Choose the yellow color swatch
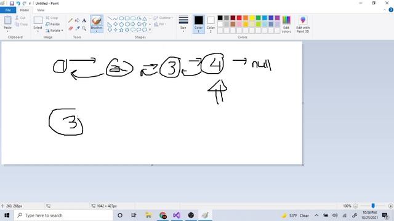The image size is (394, 221). [x=252, y=18]
